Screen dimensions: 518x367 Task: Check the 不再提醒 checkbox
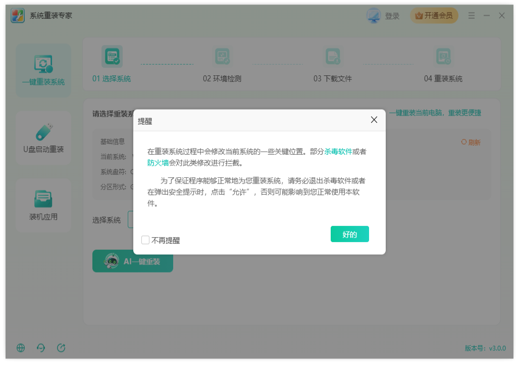145,240
